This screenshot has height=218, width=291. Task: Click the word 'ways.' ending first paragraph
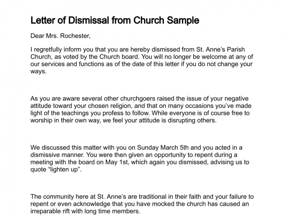[x=38, y=71]
